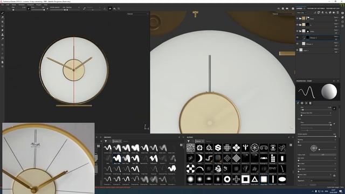
Task: Open the Material mode dropdown in 3D viewport
Action: point(137,14)
